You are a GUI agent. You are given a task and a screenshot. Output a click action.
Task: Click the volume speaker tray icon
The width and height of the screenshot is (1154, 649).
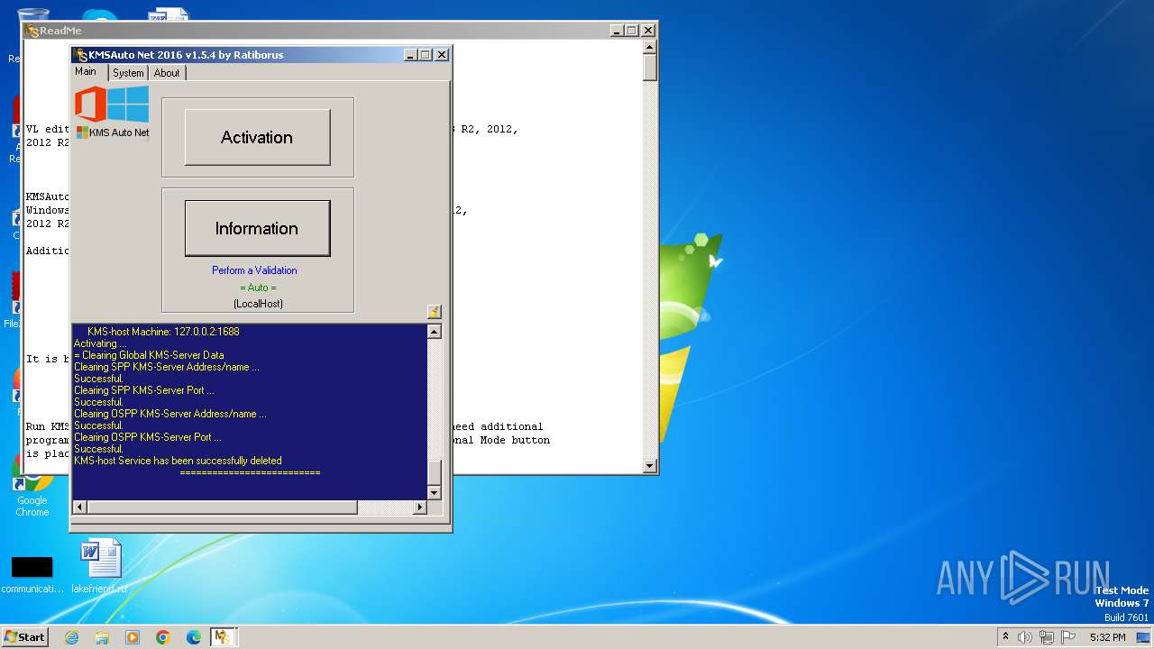1025,637
